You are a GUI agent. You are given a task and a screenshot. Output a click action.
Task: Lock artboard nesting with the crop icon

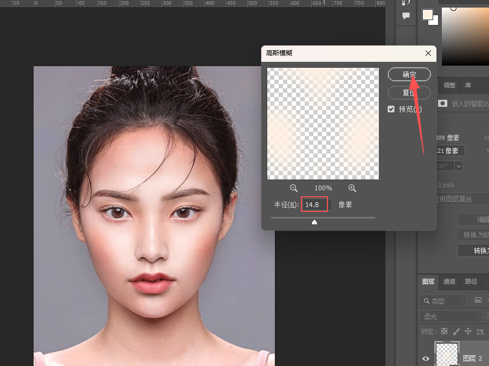480,331
